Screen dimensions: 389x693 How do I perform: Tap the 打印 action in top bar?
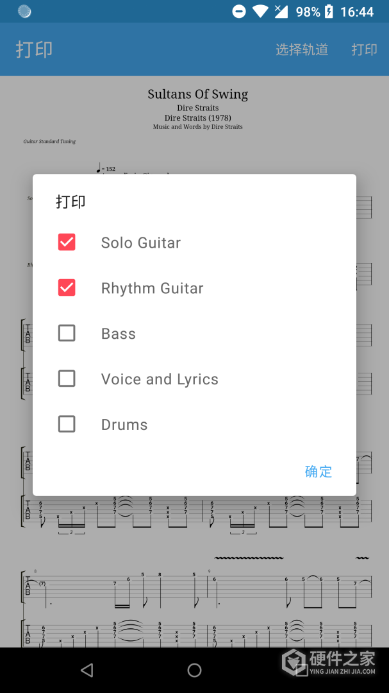(x=364, y=49)
